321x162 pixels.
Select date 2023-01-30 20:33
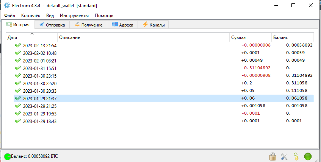pos(40,91)
